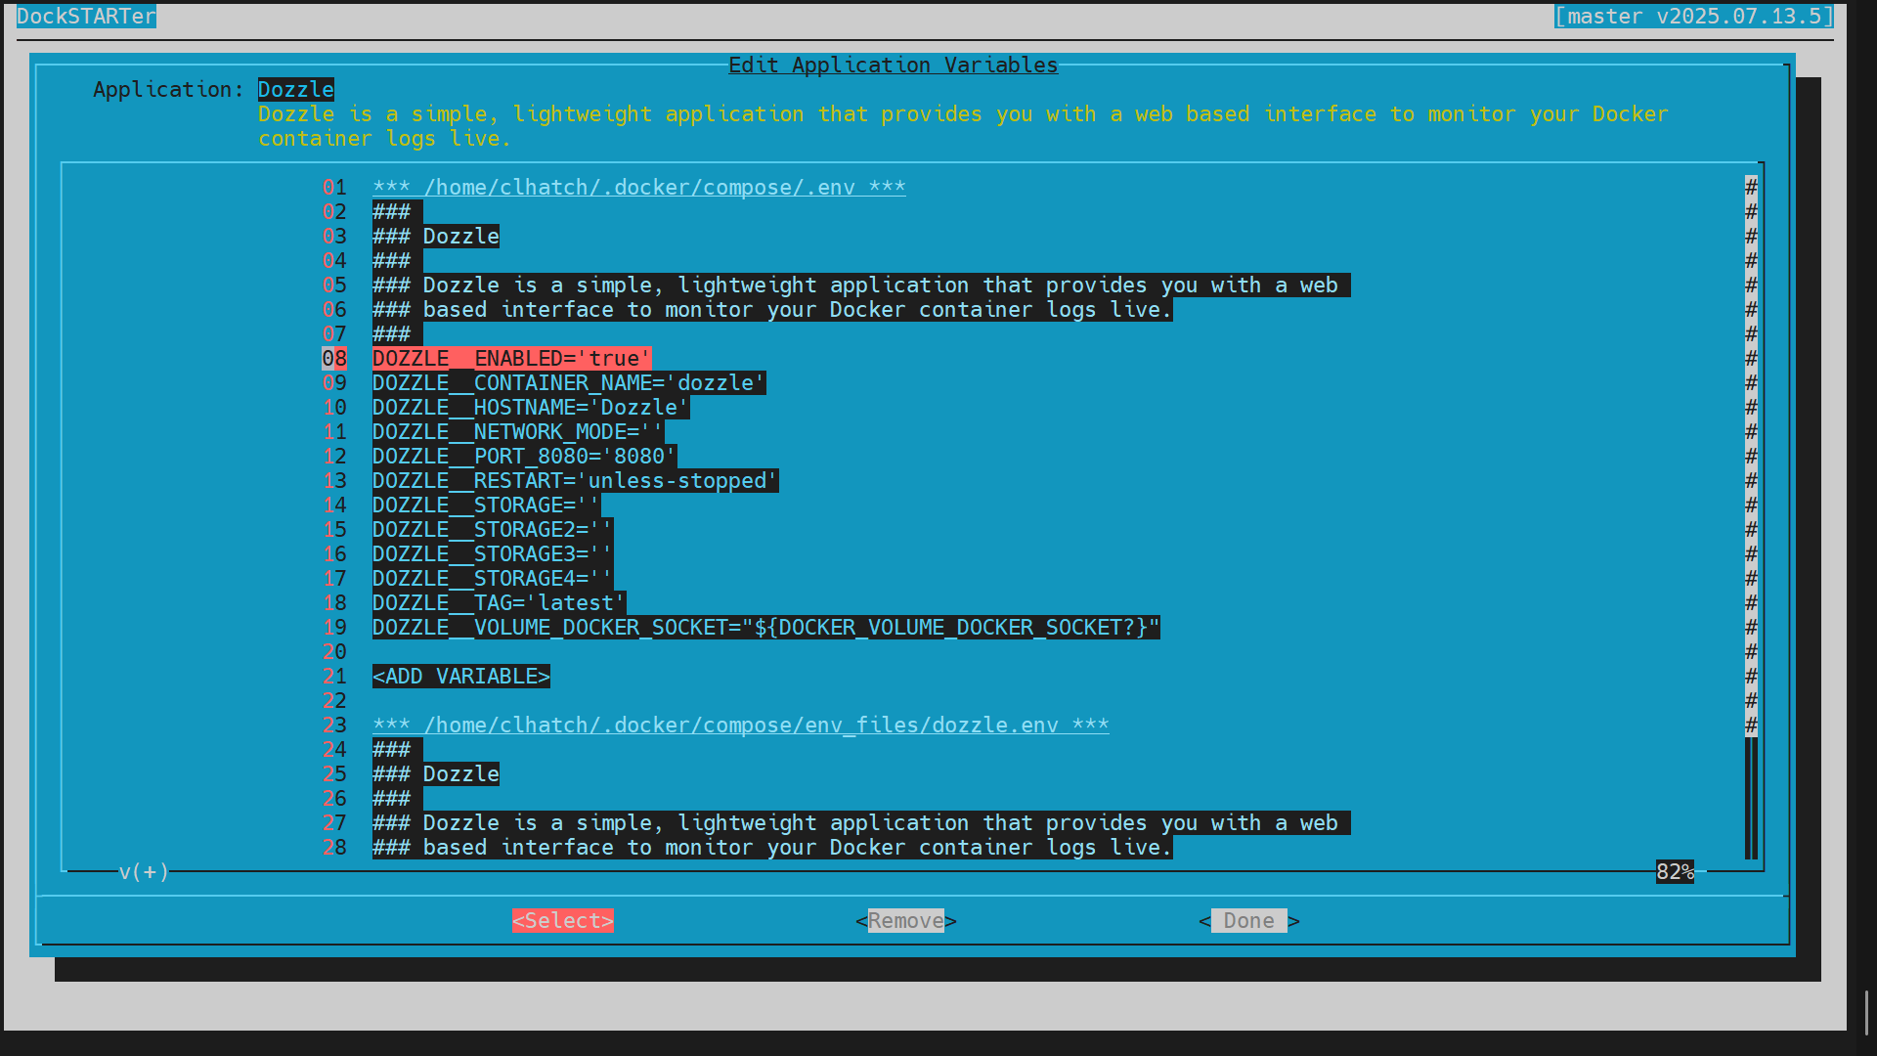This screenshot has width=1877, height=1056.
Task: Click line 28 'based interface' comment
Action: point(772,848)
